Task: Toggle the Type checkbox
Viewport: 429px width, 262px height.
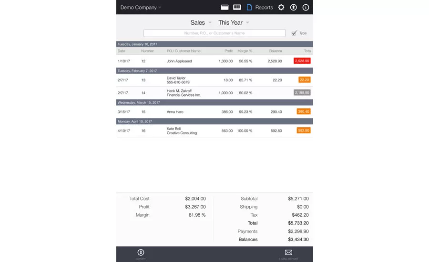Action: (294, 33)
